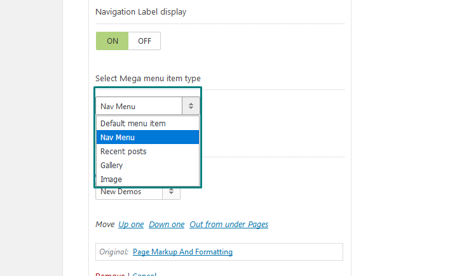Move item with Up one link
This screenshot has width=457, height=276.
[131, 225]
